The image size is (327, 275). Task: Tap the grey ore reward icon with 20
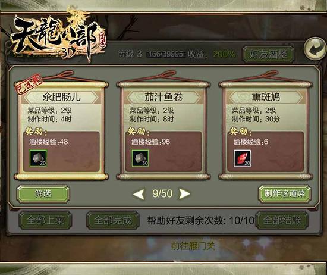point(38,158)
